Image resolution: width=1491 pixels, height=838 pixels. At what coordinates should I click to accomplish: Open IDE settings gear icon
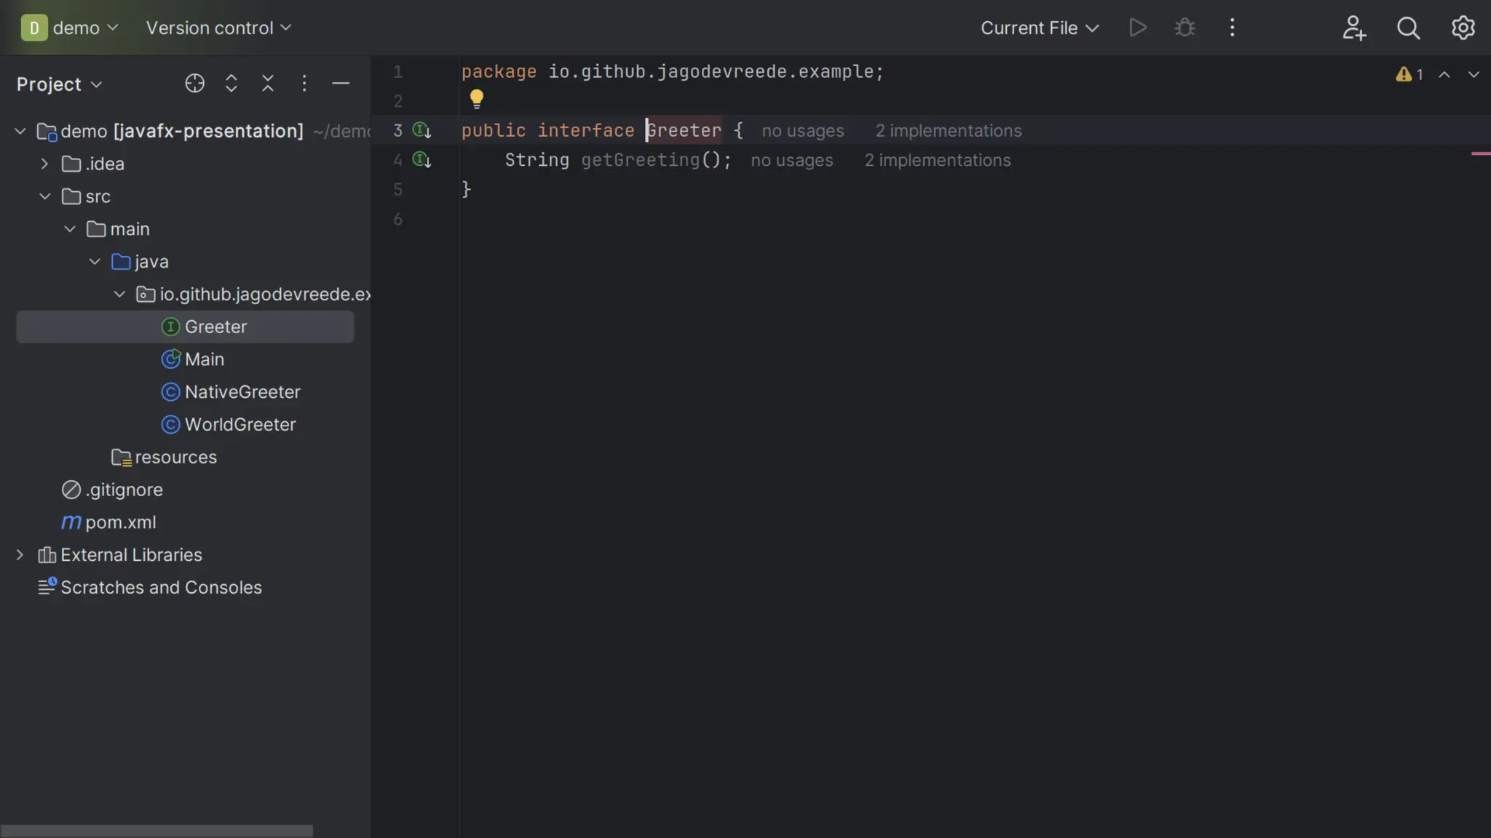(x=1463, y=28)
